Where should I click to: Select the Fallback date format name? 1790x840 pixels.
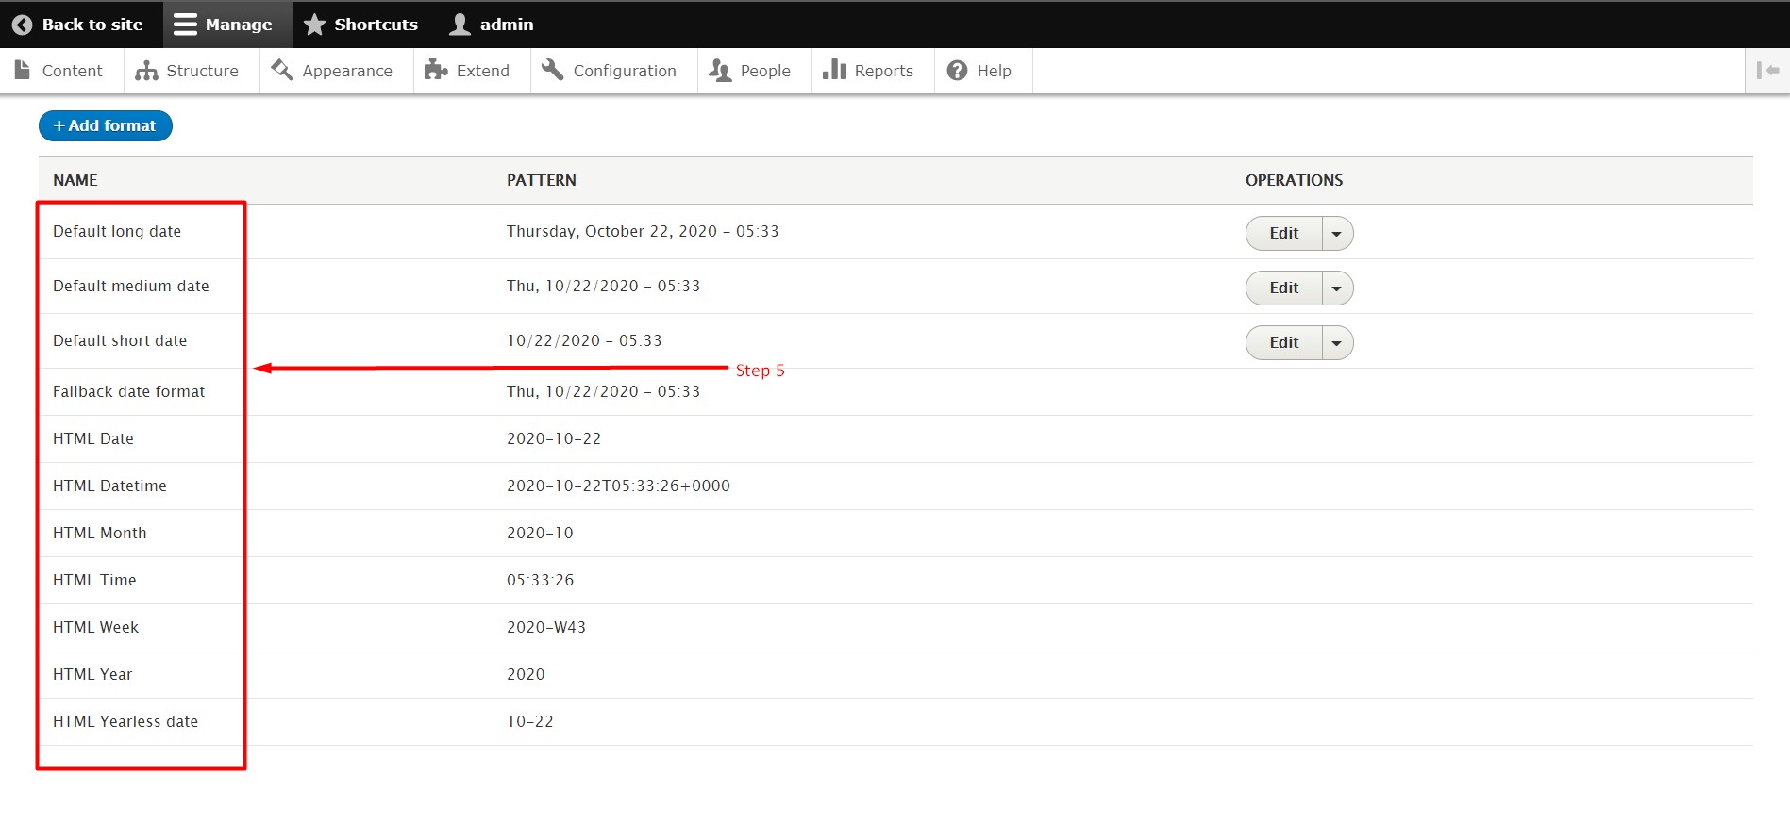point(128,391)
